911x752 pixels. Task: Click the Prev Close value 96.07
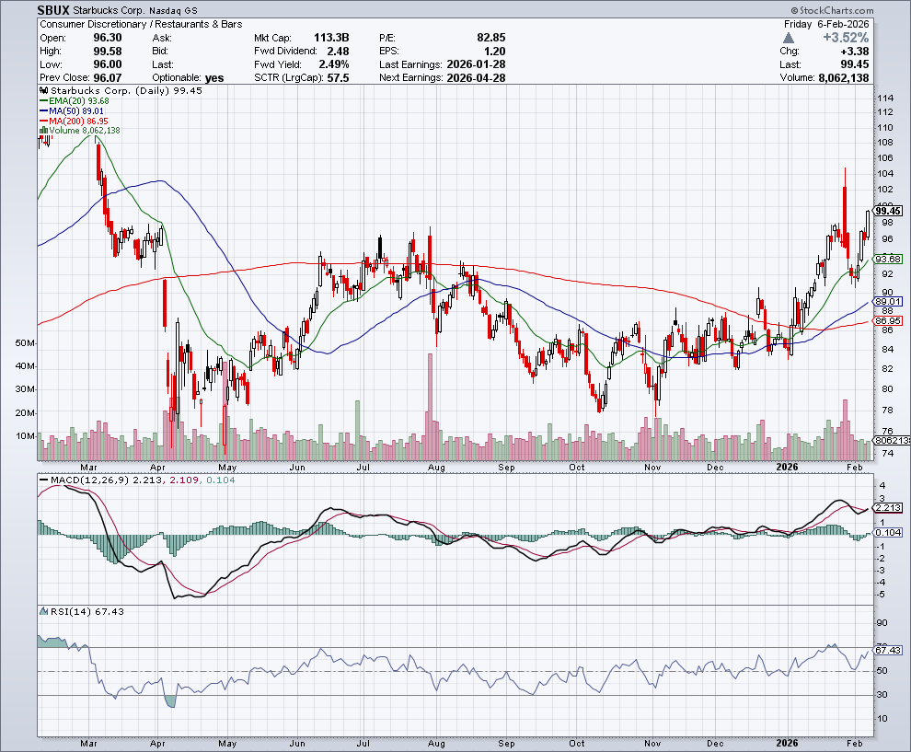108,78
